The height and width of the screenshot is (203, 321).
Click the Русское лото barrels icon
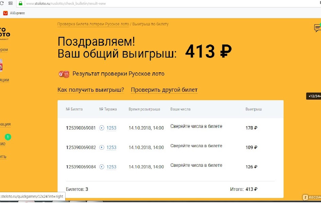(x=64, y=74)
